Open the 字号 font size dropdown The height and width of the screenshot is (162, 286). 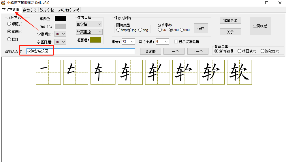pos(128,42)
